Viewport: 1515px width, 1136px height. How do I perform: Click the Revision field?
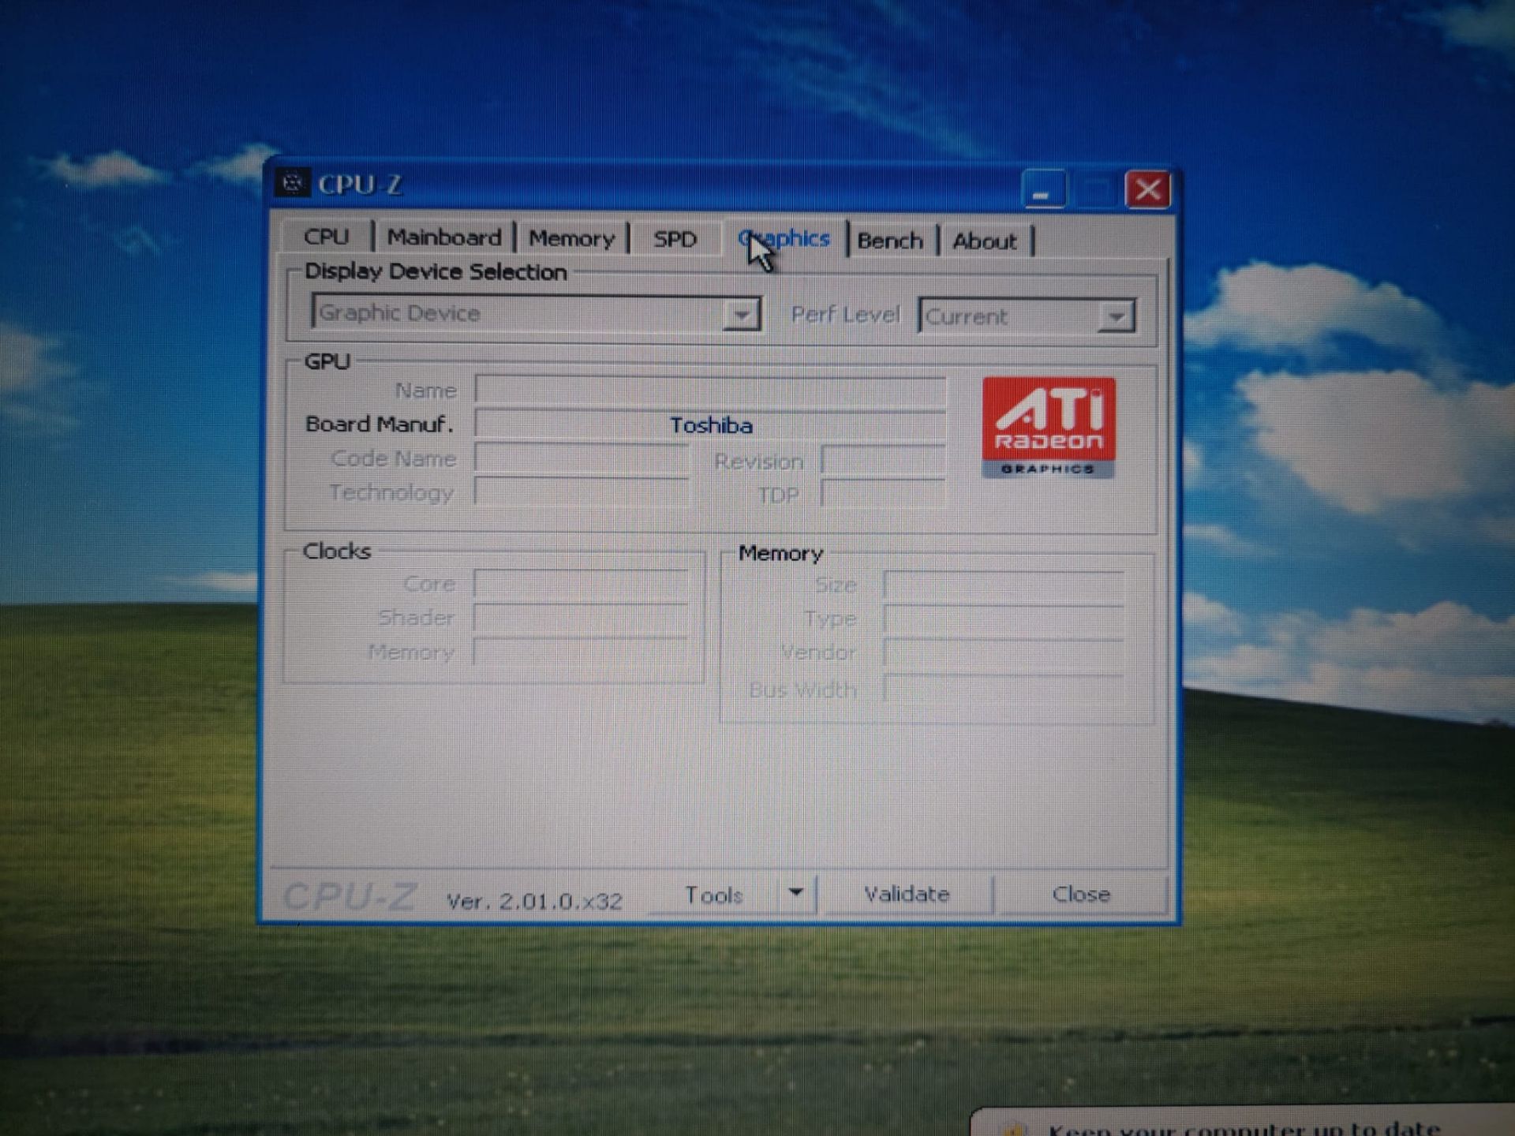coord(883,461)
